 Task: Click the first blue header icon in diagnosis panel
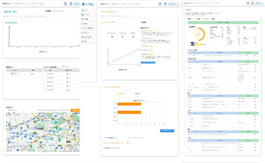248,3
